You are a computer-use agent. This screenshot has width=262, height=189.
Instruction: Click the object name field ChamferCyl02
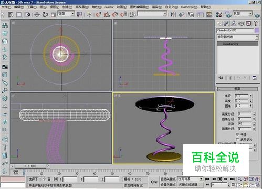[235, 30]
